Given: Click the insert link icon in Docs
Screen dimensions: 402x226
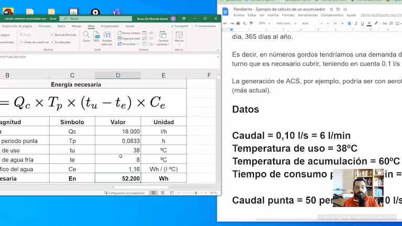Looking at the screenshot, I should tap(385, 24).
